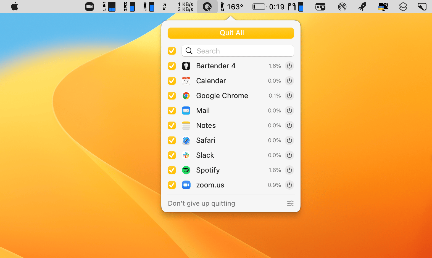Click the AirDrop-style broadcast menu bar icon
The width and height of the screenshot is (432, 258).
(342, 7)
